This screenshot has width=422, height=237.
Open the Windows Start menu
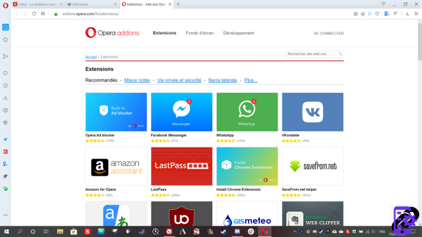pyautogui.click(x=6, y=231)
